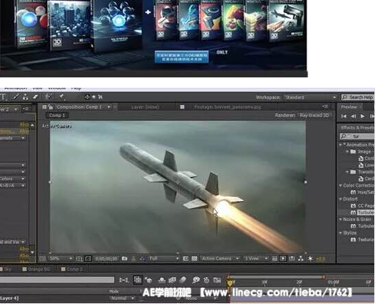Open the Full resolution dropdown
The width and height of the screenshot is (375, 304).
pyautogui.click(x=163, y=258)
